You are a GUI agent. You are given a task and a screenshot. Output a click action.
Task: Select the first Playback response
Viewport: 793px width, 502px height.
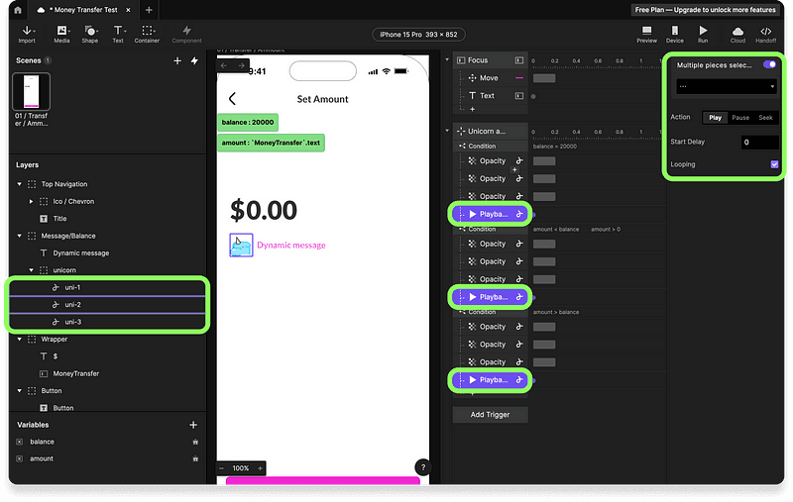pos(490,214)
